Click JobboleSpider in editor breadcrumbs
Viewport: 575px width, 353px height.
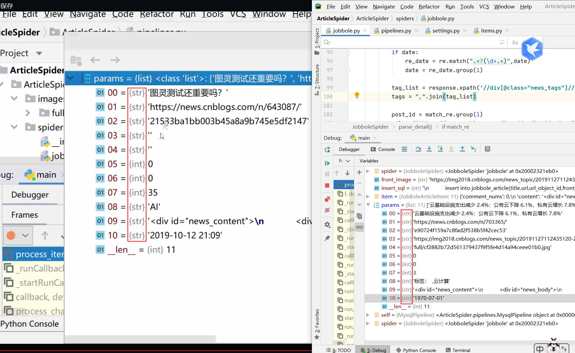point(370,127)
